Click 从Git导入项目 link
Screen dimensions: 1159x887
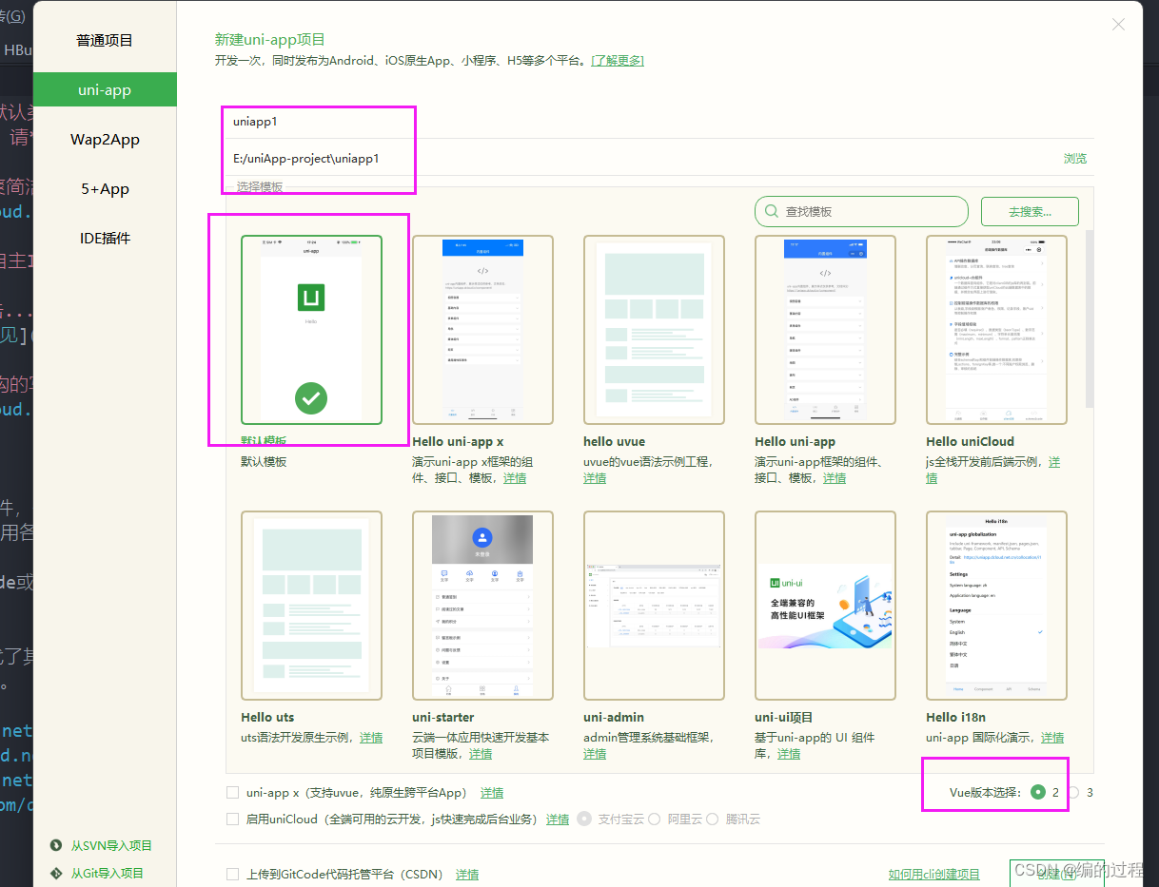click(x=108, y=873)
